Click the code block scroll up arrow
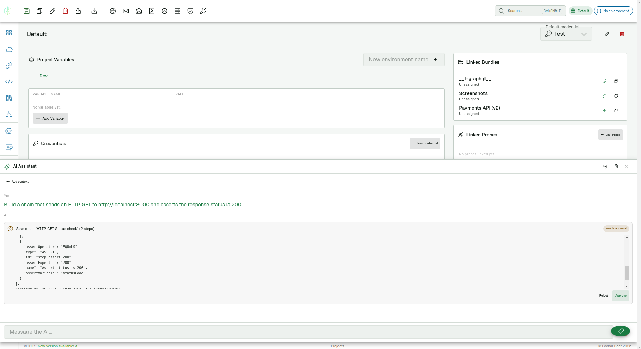Viewport: 641px width, 349px height. click(627, 237)
